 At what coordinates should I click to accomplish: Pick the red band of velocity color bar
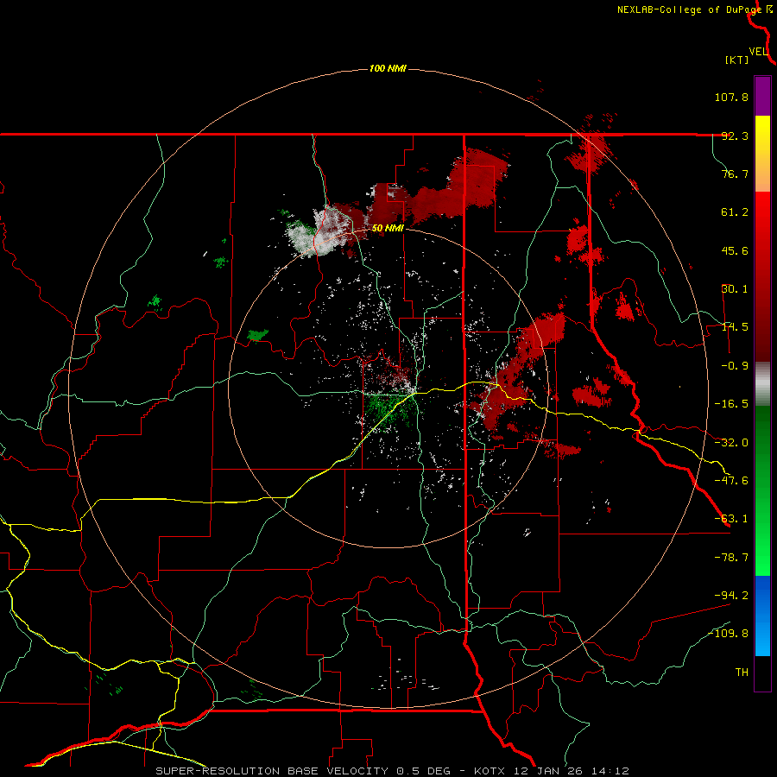(x=762, y=276)
